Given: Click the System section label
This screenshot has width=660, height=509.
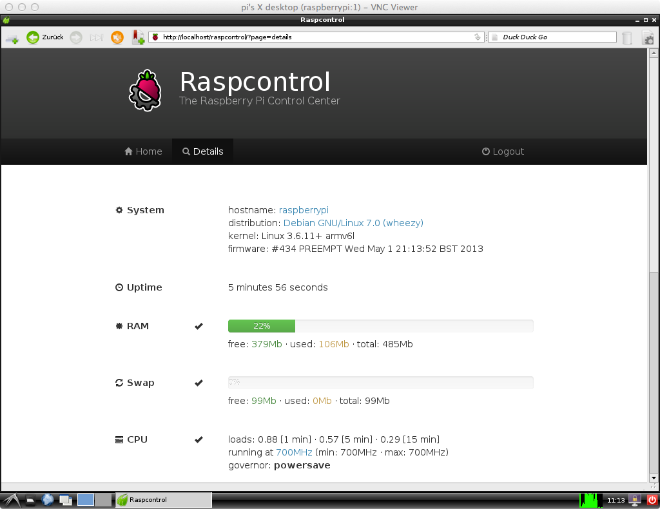Looking at the screenshot, I should coord(146,210).
